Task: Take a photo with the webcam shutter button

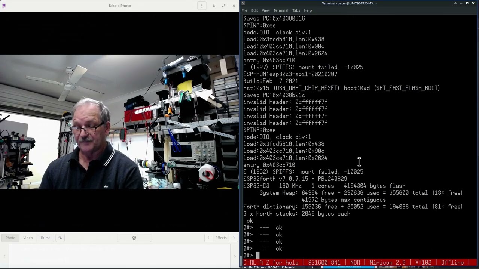Action: point(134,238)
